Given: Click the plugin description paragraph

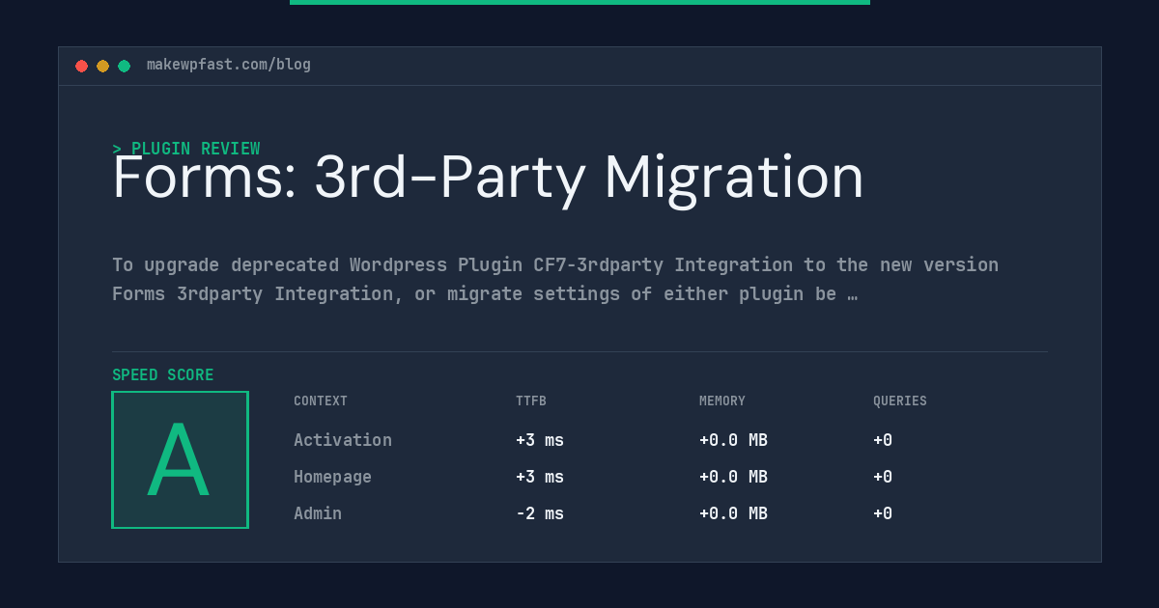Looking at the screenshot, I should tap(555, 279).
